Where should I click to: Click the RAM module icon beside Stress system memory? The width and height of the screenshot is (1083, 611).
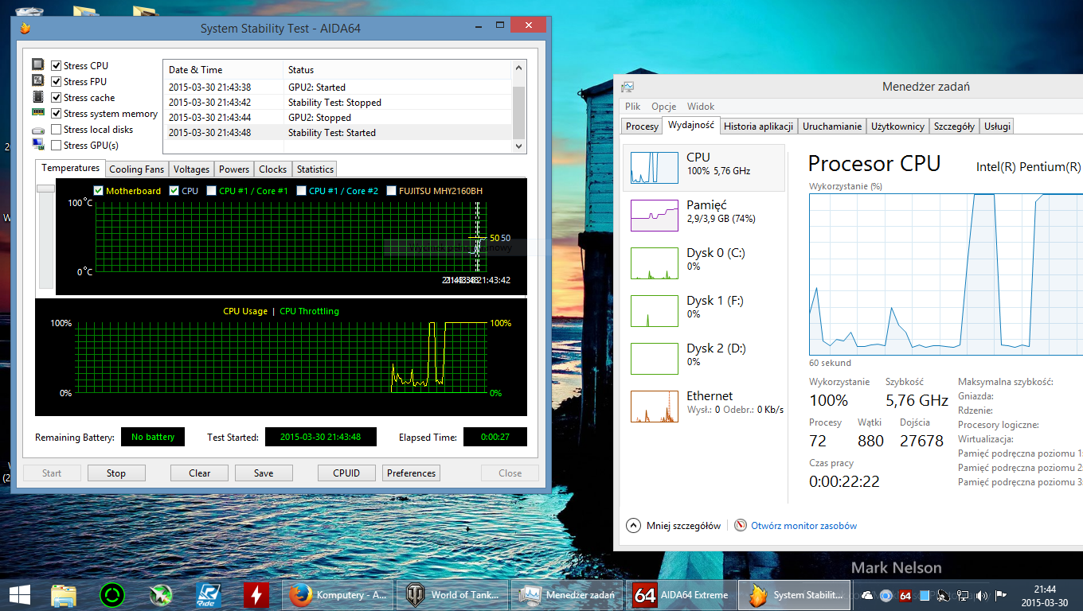tap(38, 114)
